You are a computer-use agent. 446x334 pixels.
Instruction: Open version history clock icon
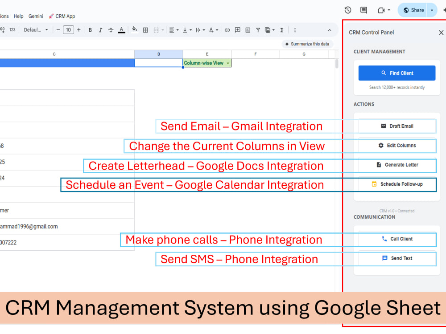click(347, 10)
